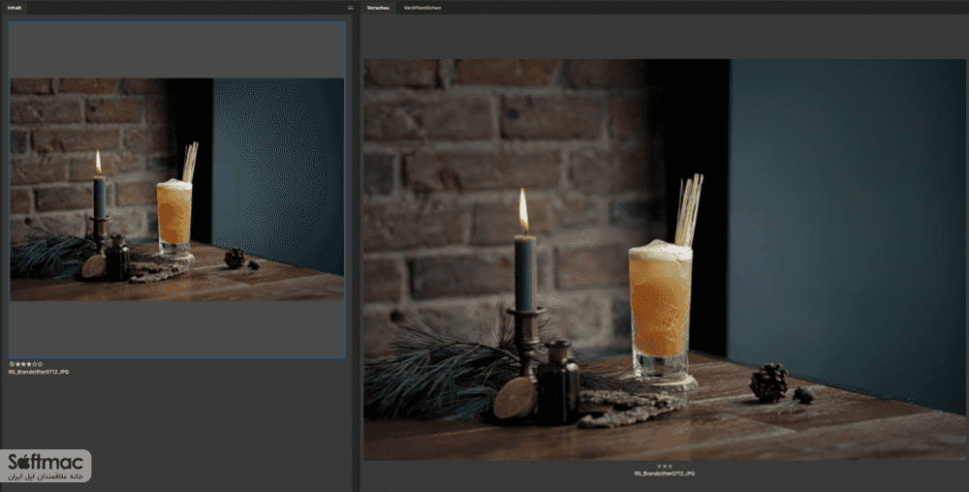Set thumbnail rating to five stars
This screenshot has height=492, width=969.
pyautogui.click(x=40, y=364)
